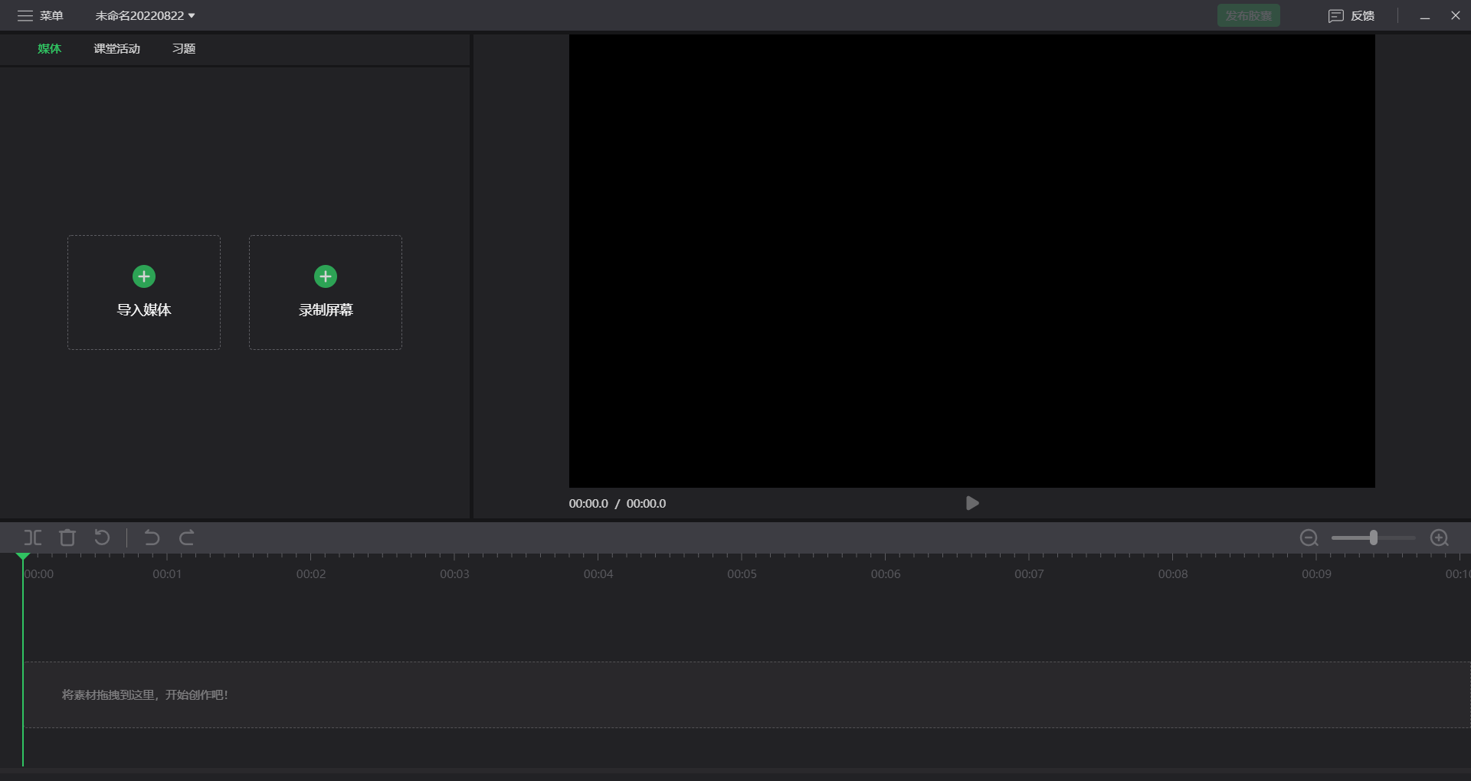This screenshot has height=781, width=1471.
Task: Minimize the editor window
Action: point(1424,15)
